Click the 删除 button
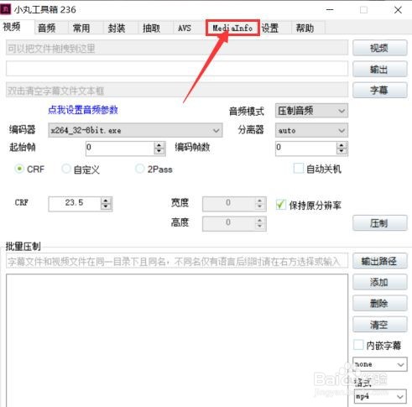Image resolution: width=412 pixels, height=407 pixels. point(379,303)
